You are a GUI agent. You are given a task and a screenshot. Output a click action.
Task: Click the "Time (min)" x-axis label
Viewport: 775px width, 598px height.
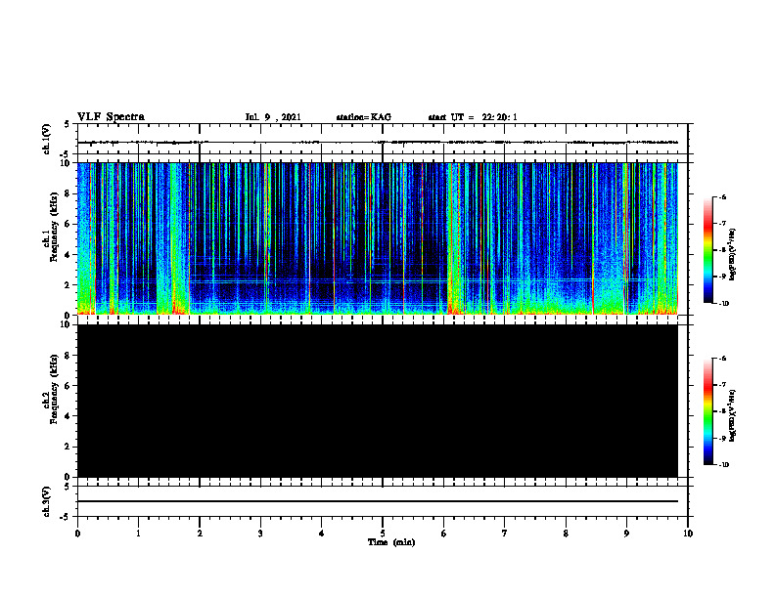pos(391,542)
